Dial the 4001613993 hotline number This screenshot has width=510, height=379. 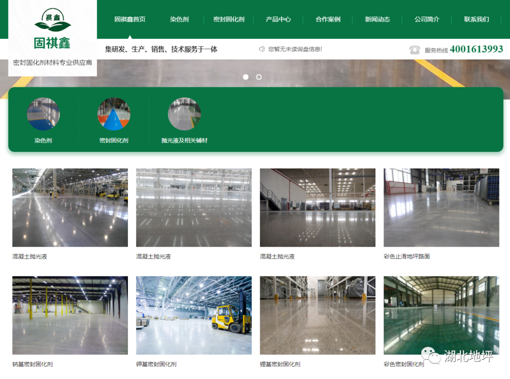click(x=476, y=49)
